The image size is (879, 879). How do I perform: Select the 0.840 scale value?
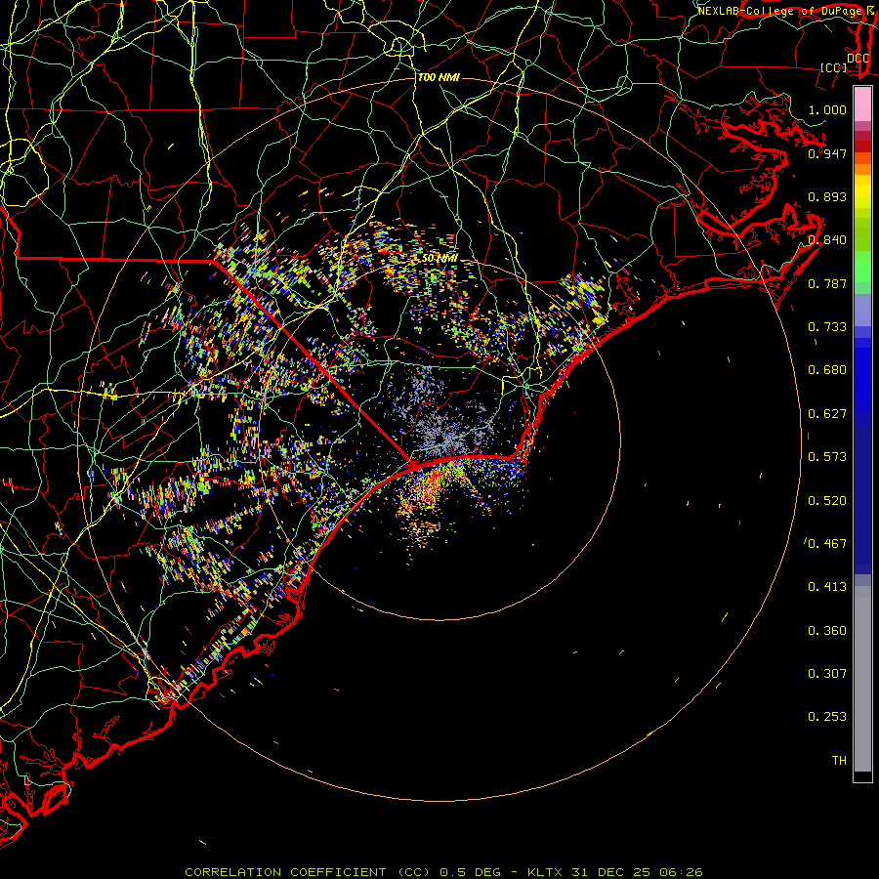click(827, 240)
